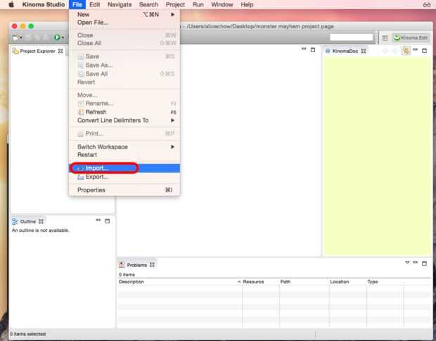
Task: Click the Apple menu icon
Action: pyautogui.click(x=11, y=4)
